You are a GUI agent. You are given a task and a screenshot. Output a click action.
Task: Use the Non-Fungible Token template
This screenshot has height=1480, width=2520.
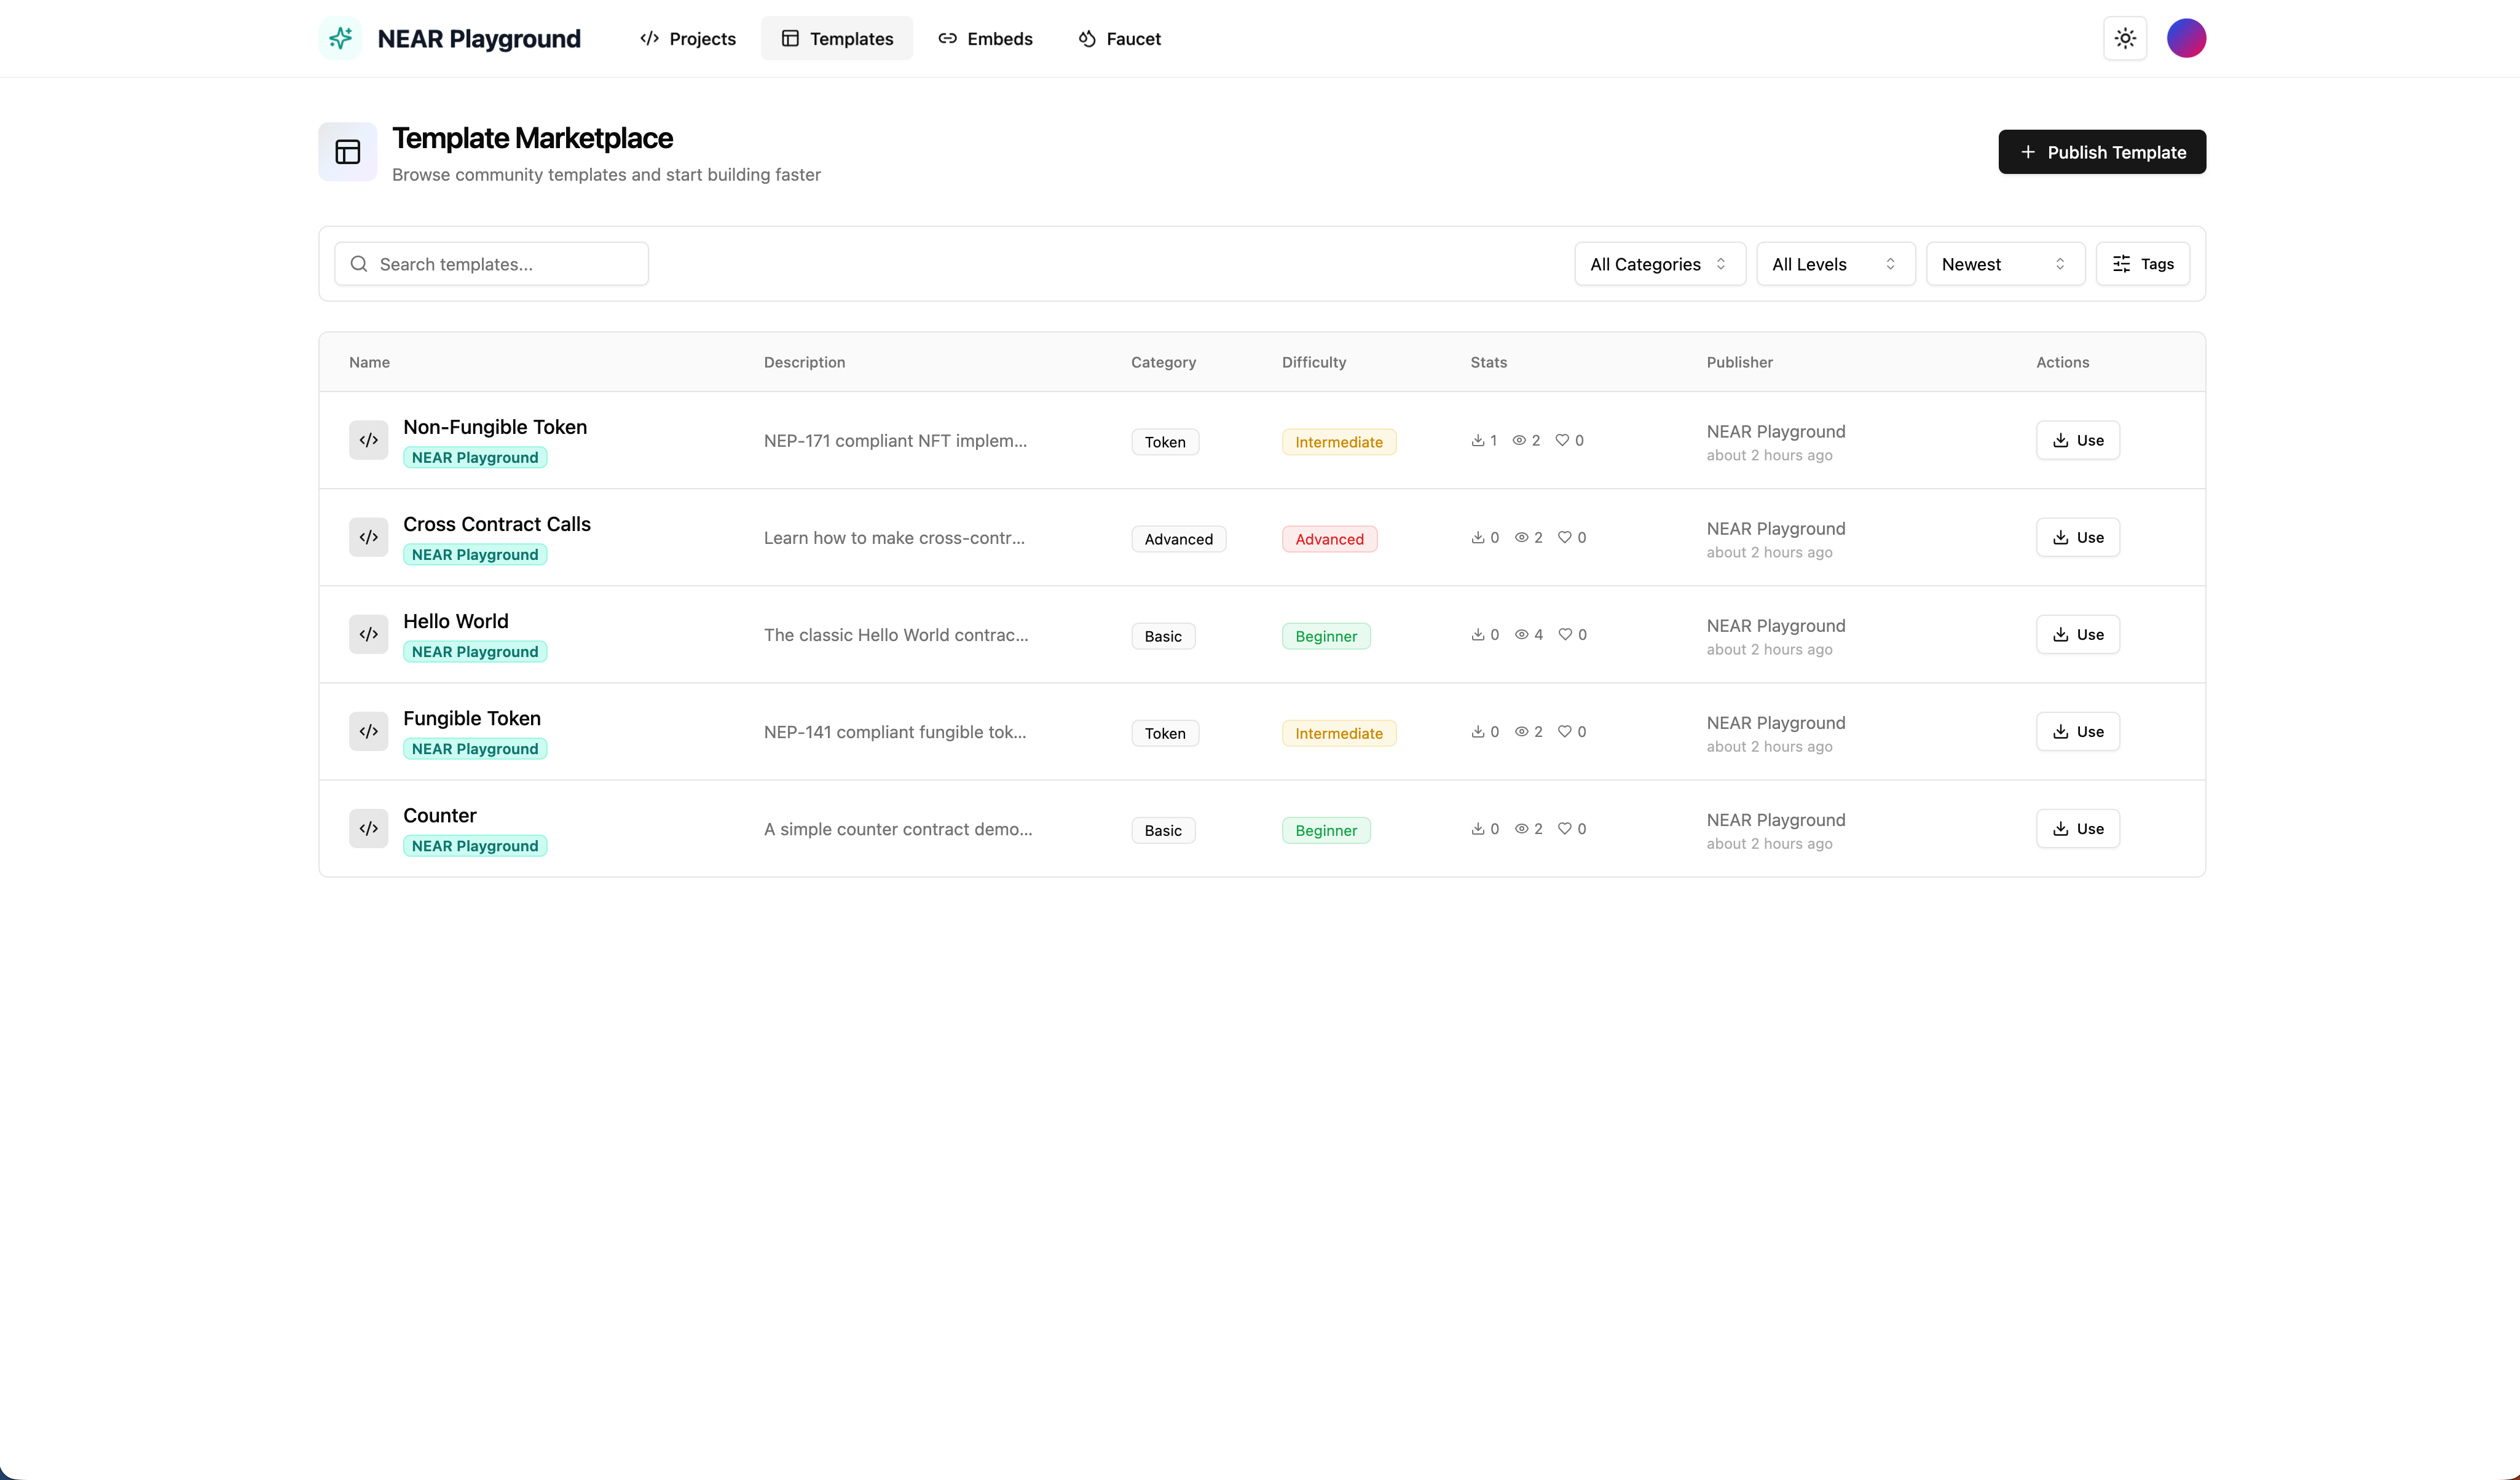pos(2078,440)
